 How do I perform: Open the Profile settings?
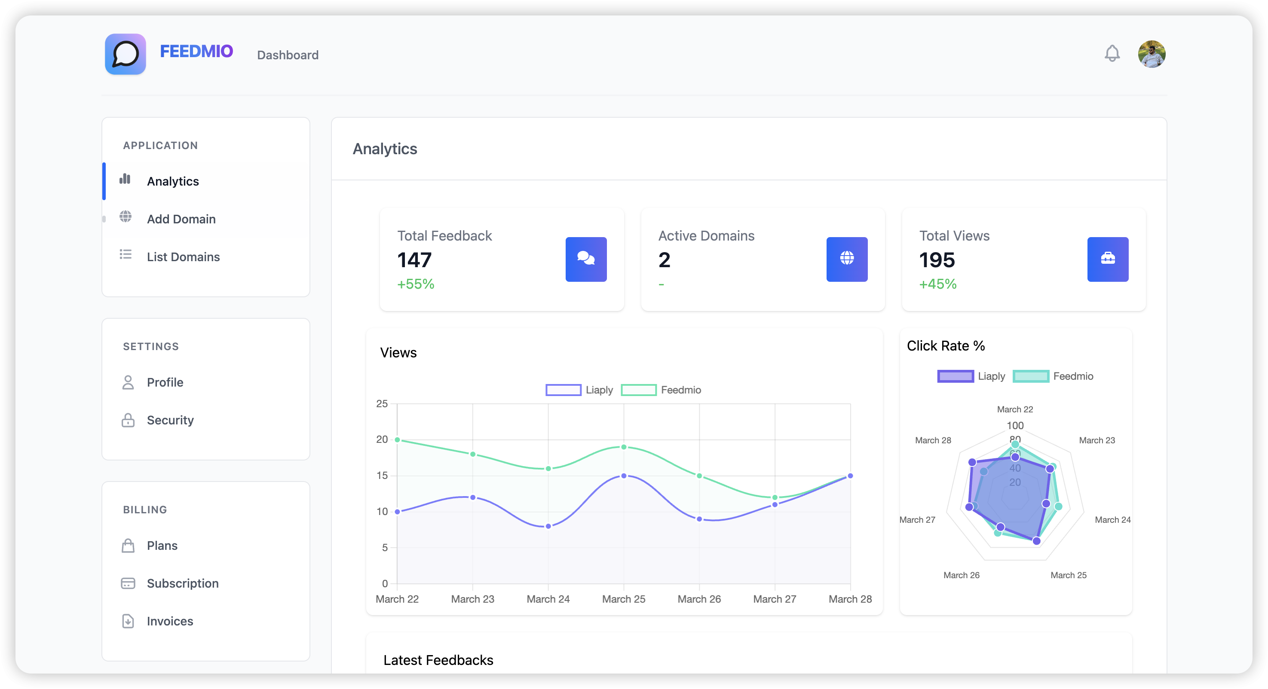point(206,382)
